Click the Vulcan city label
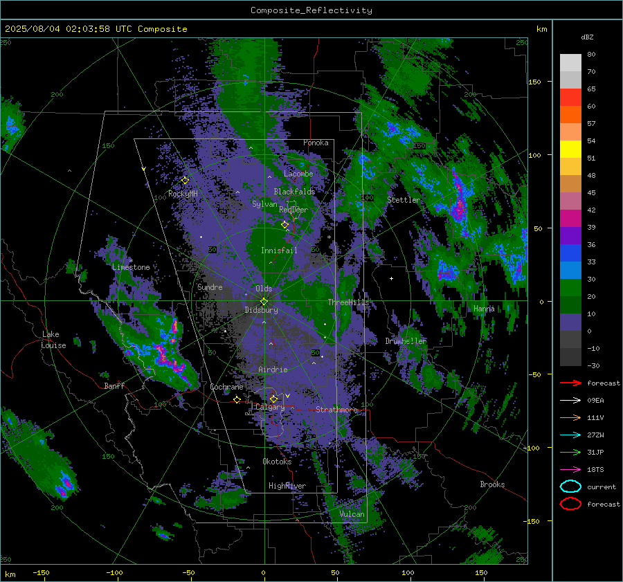This screenshot has width=623, height=582. (x=352, y=514)
